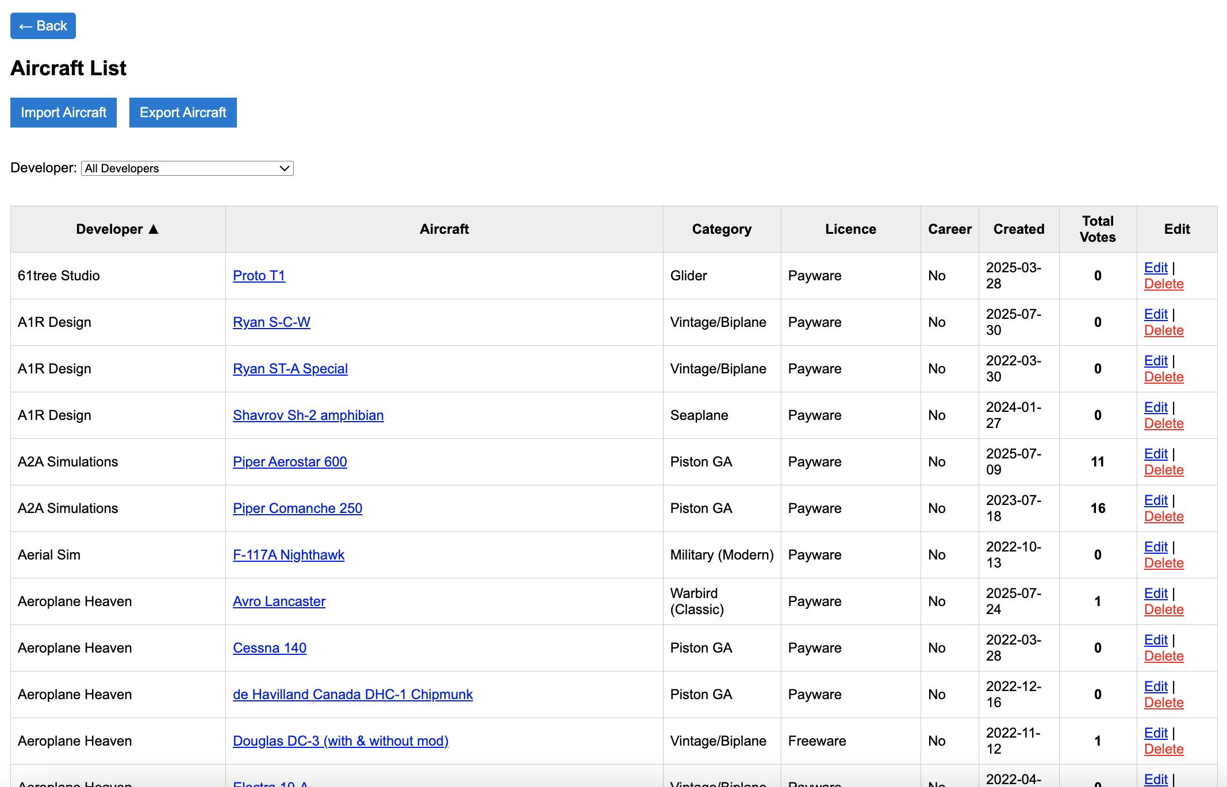
Task: Open Piper Comanche 250 link
Action: pyautogui.click(x=297, y=508)
